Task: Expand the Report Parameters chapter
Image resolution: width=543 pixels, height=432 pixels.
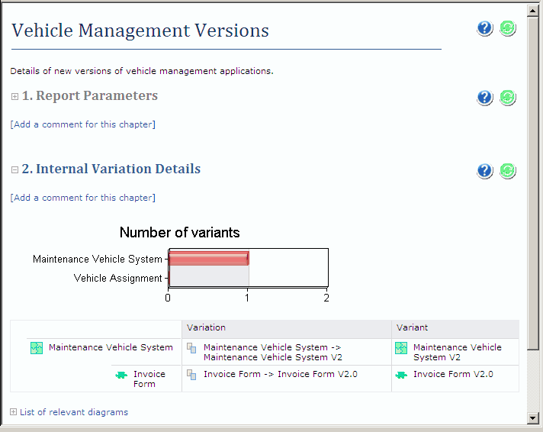Action: [x=14, y=97]
